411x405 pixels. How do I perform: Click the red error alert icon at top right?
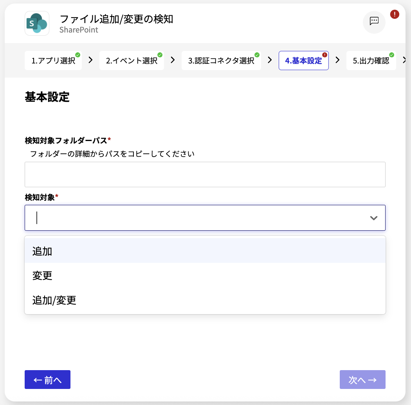pos(395,14)
